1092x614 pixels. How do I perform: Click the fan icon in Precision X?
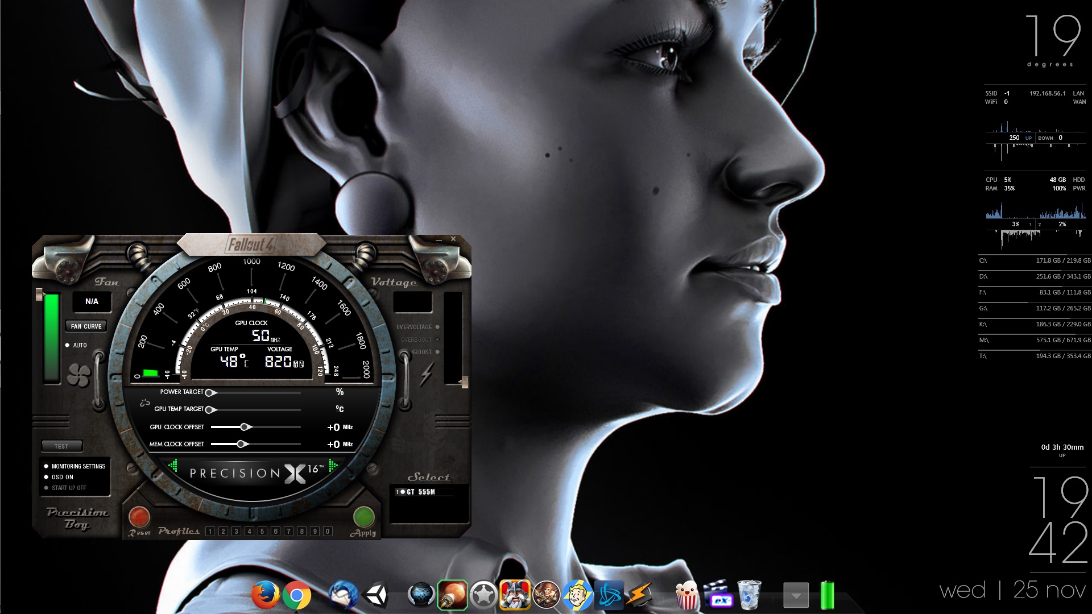[x=78, y=375]
